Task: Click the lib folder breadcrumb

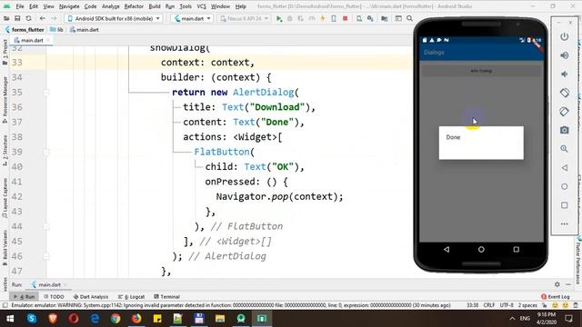Action: 56,30
